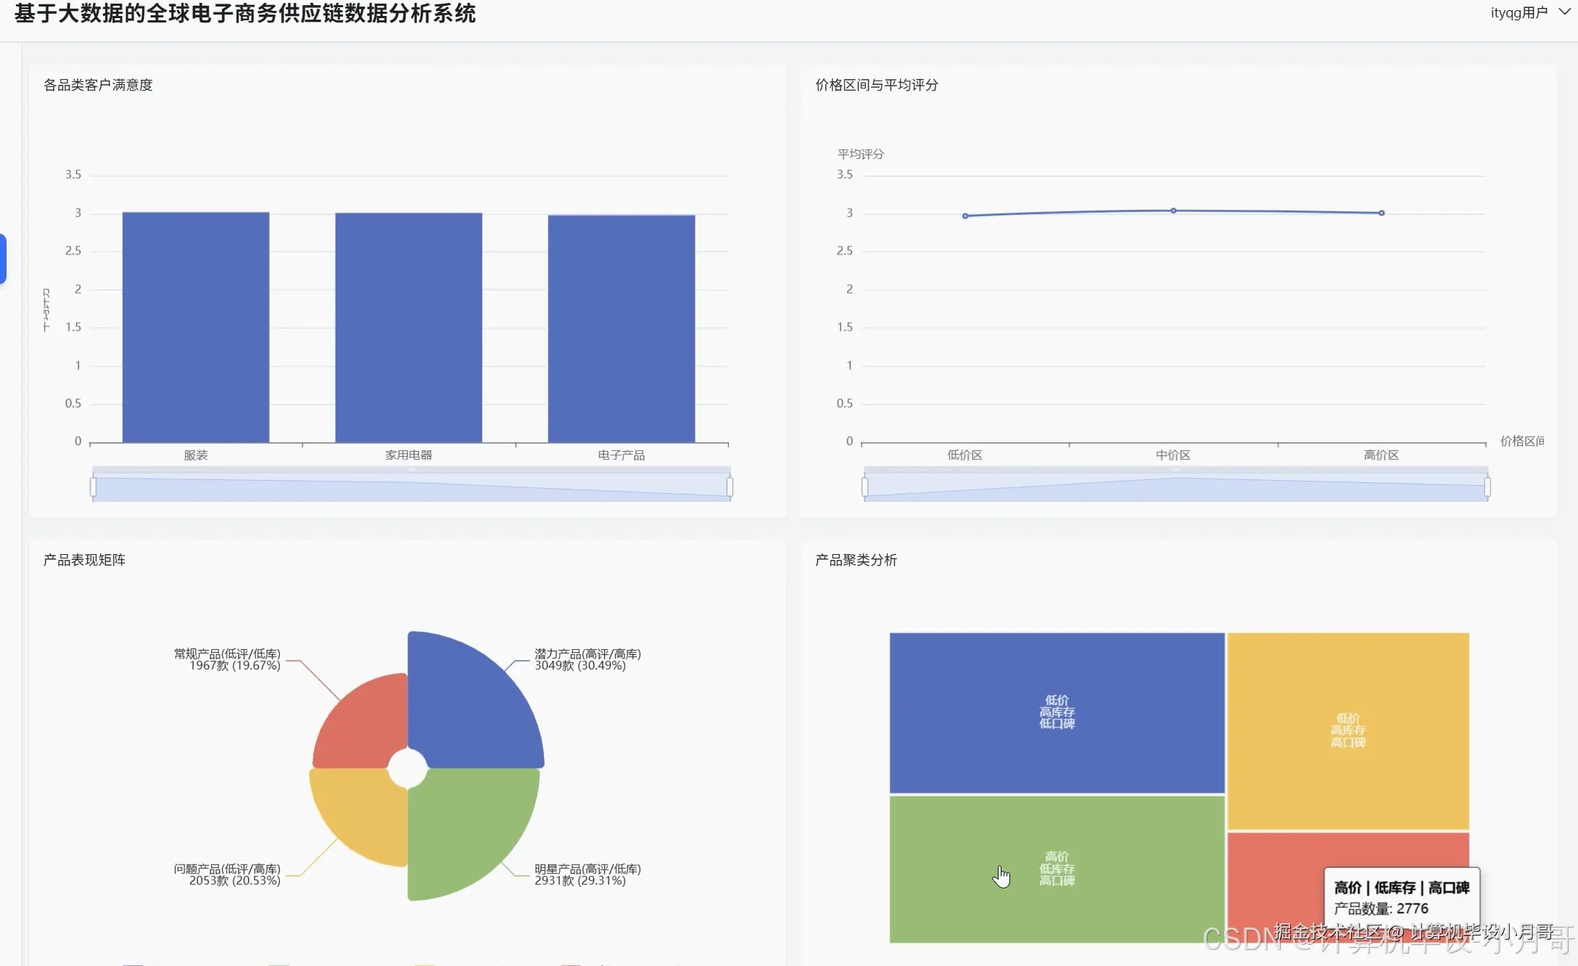The height and width of the screenshot is (966, 1578).
Task: Click the 中价区 axis label
Action: (1173, 455)
